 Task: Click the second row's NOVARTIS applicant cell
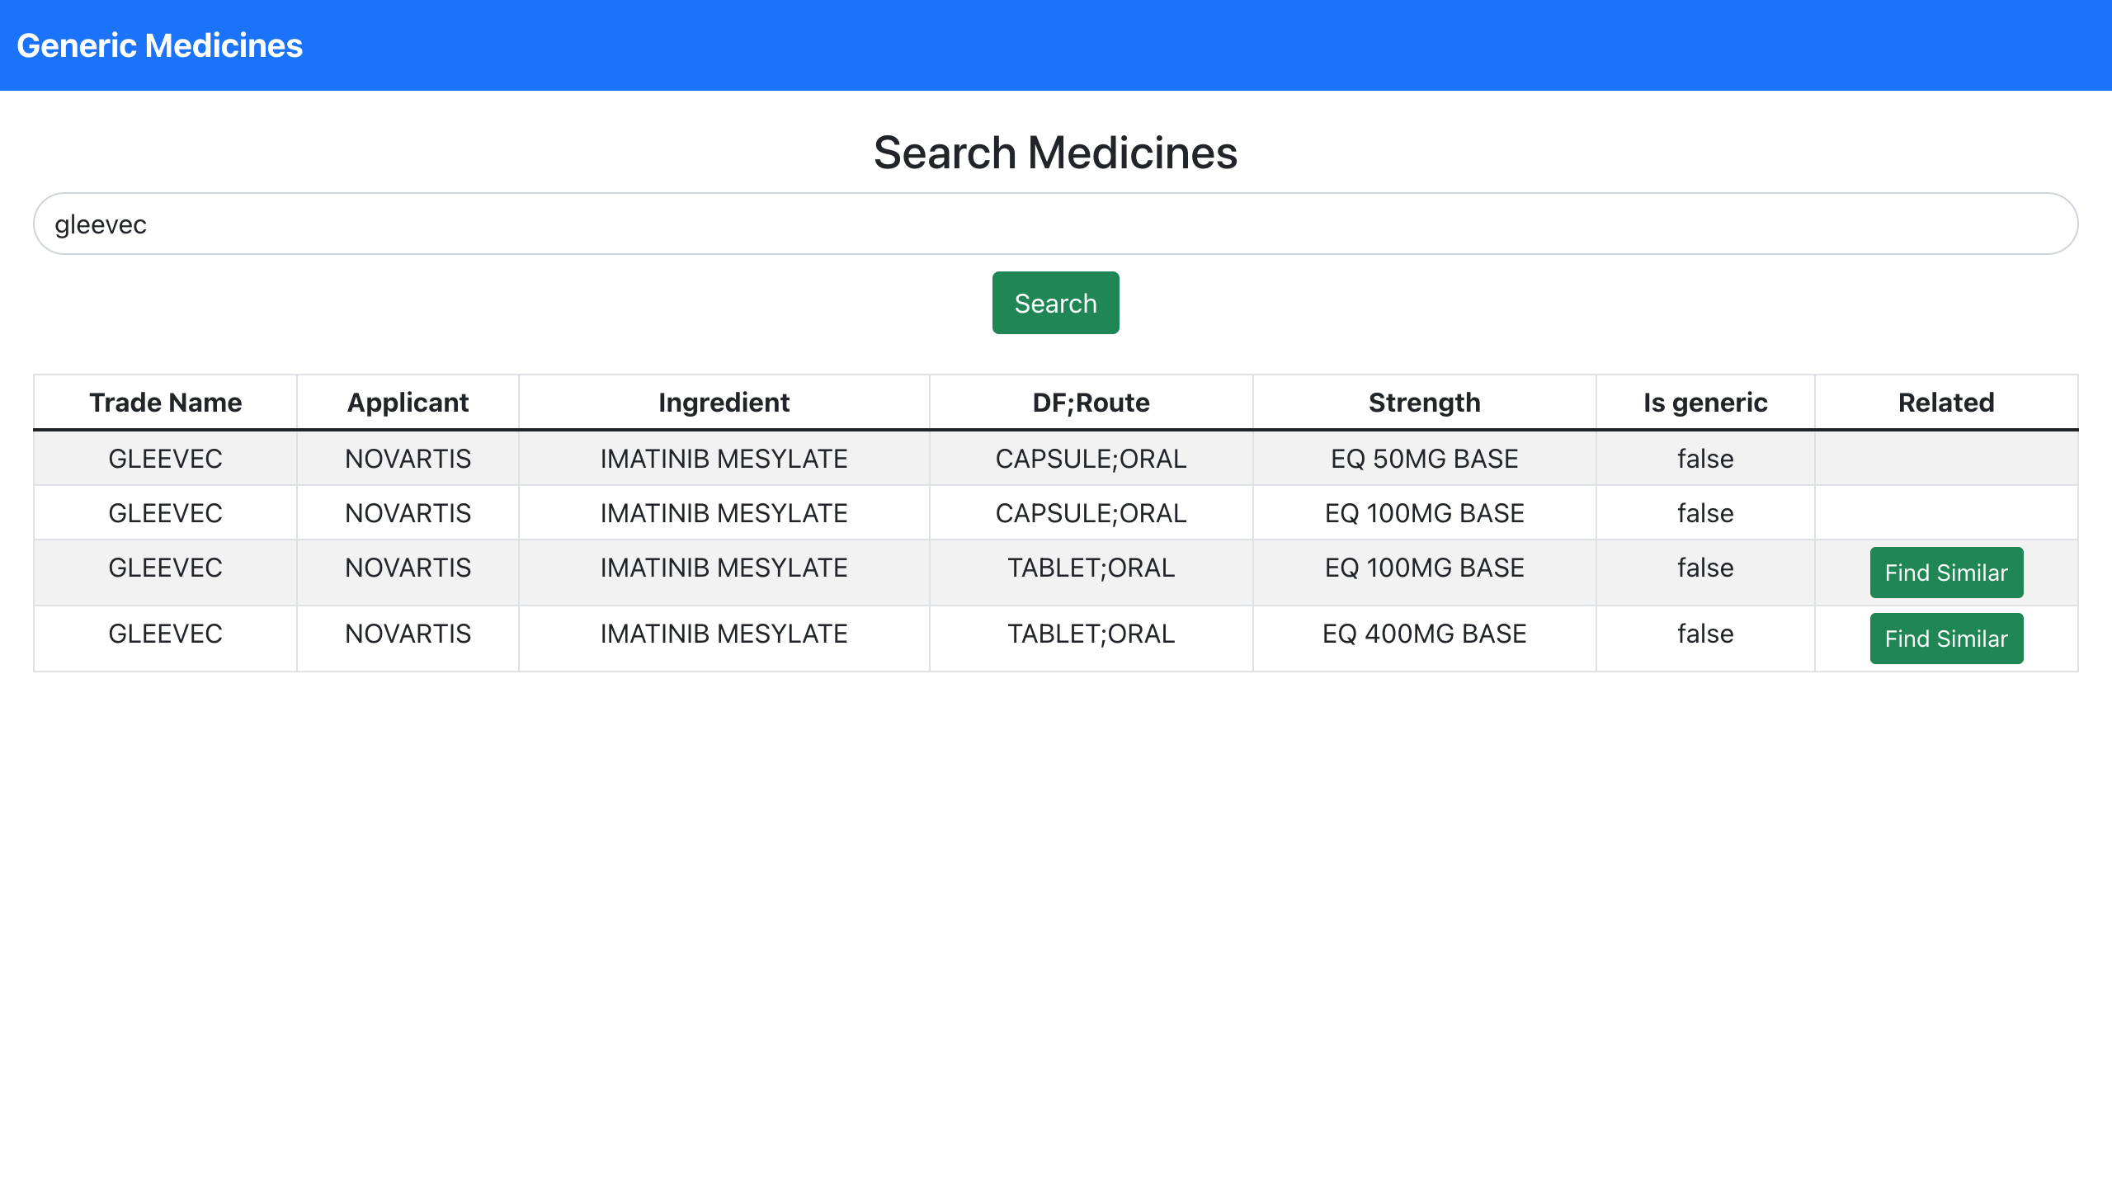pyautogui.click(x=408, y=513)
